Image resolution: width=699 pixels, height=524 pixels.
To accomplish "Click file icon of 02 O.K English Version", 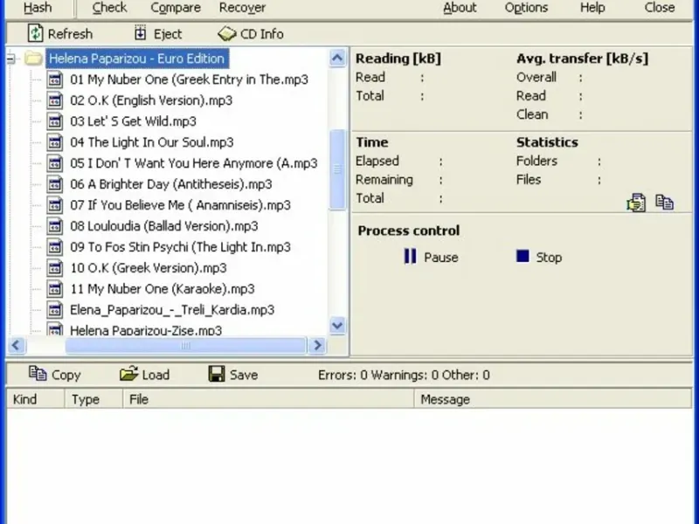I will [x=54, y=100].
